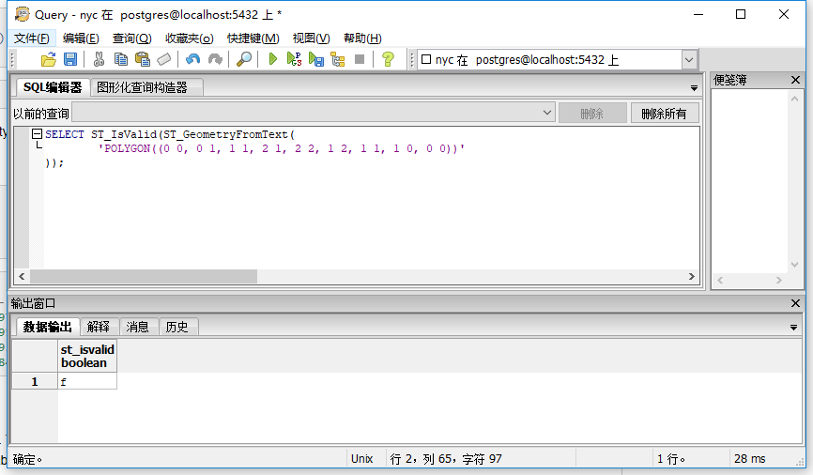Switch to the SQL编辑器 tab
Screen dimensions: 813x475
[x=53, y=87]
